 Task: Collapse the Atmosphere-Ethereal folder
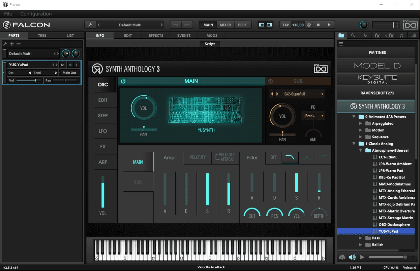point(361,150)
